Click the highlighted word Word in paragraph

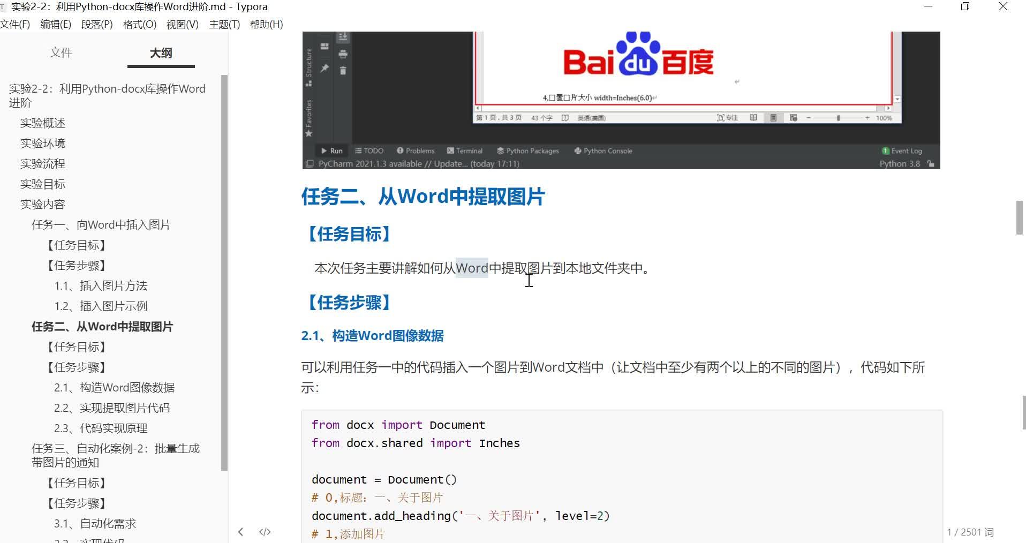click(x=472, y=268)
